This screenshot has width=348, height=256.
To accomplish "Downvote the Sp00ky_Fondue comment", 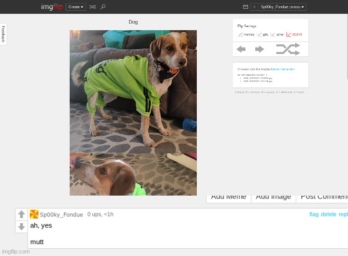I will coord(22,226).
